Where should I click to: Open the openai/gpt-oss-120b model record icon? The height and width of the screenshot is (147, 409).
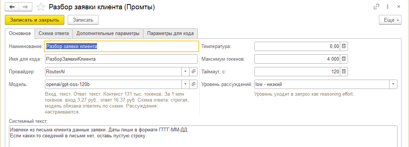[x=194, y=84]
